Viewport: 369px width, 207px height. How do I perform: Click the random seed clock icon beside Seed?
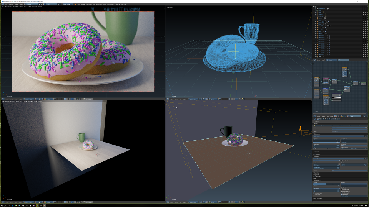click(339, 164)
